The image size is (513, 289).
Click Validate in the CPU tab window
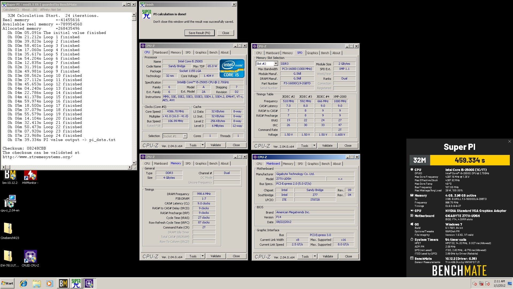216,145
